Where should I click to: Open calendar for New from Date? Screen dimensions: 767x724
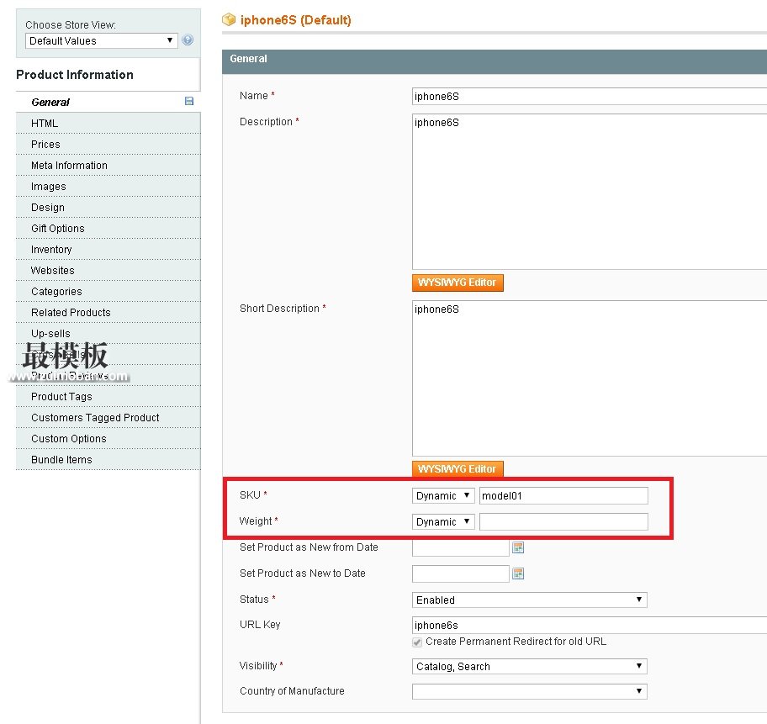coord(518,547)
